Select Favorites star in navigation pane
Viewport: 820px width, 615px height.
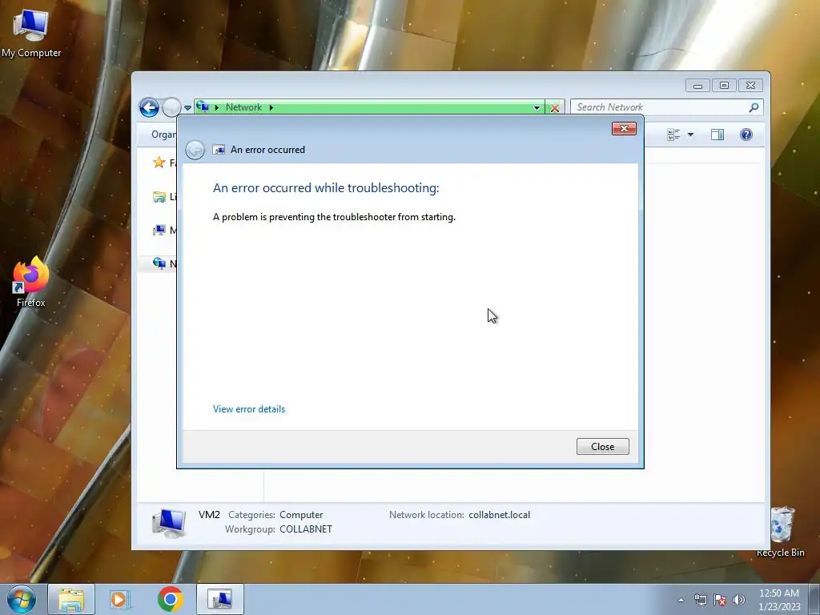159,163
